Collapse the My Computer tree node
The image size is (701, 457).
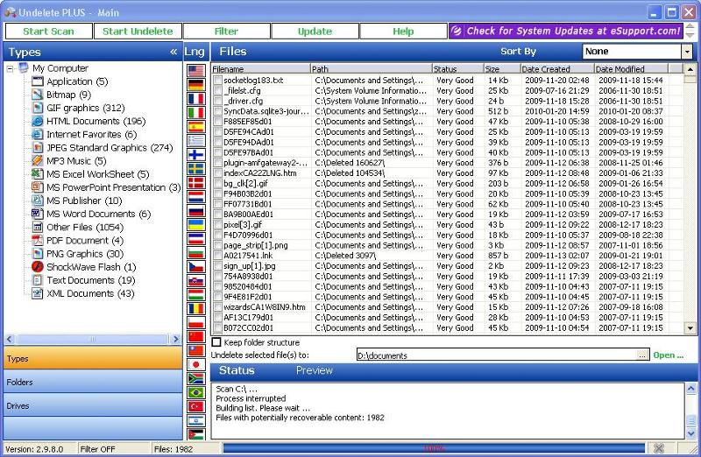click(x=10, y=68)
